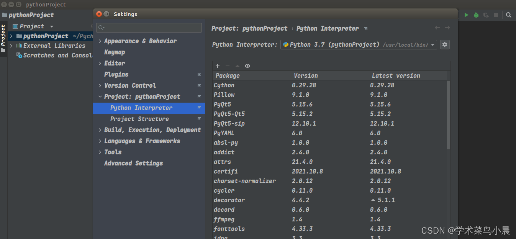Open the Project view dropdown
This screenshot has height=239, width=516.
52,26
